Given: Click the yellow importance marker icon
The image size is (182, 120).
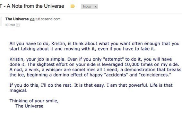Looking at the screenshot, I should [x=73, y=6].
